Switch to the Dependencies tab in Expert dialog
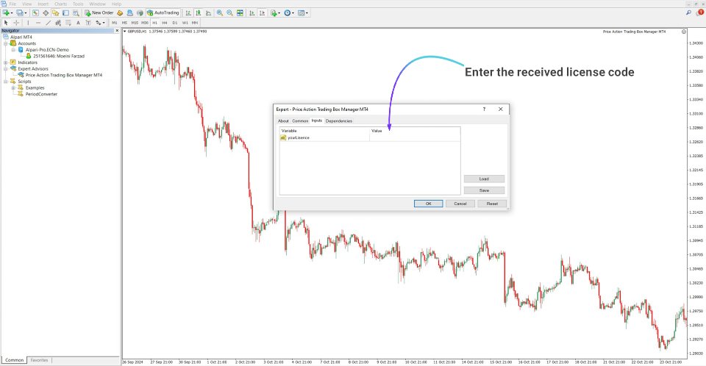The image size is (706, 366). (x=338, y=121)
